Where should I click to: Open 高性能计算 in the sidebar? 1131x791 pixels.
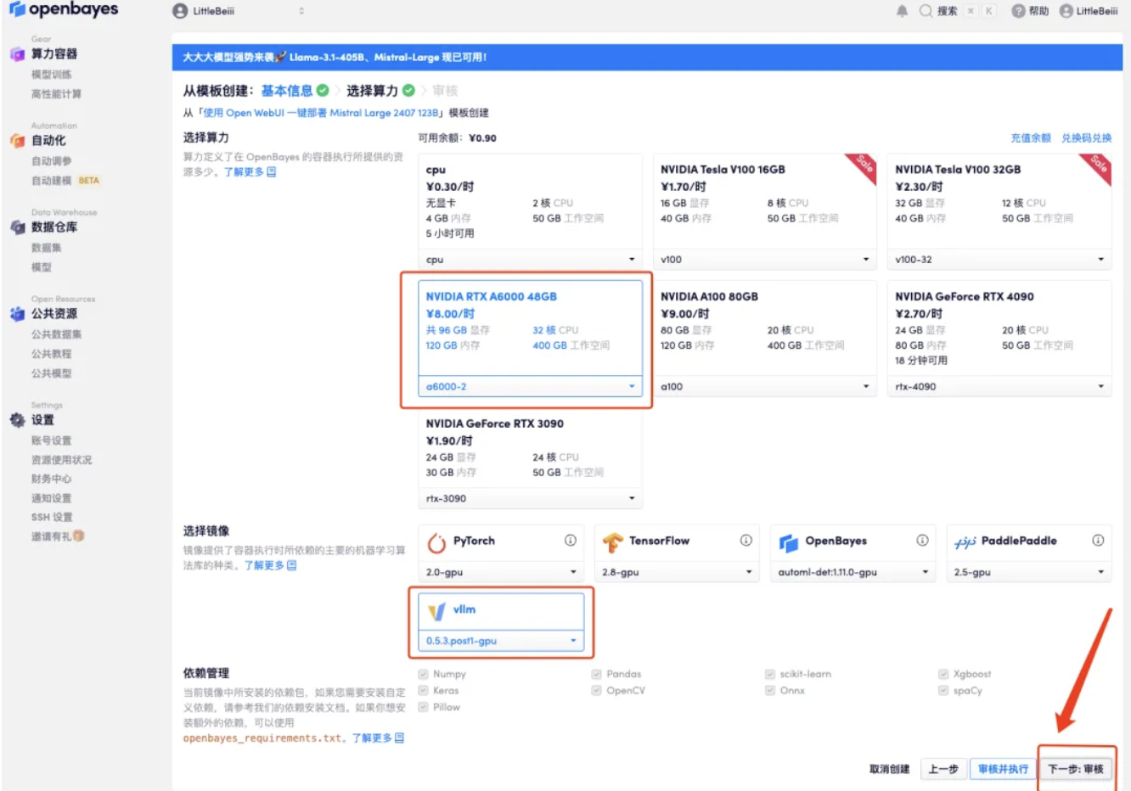[x=57, y=94]
